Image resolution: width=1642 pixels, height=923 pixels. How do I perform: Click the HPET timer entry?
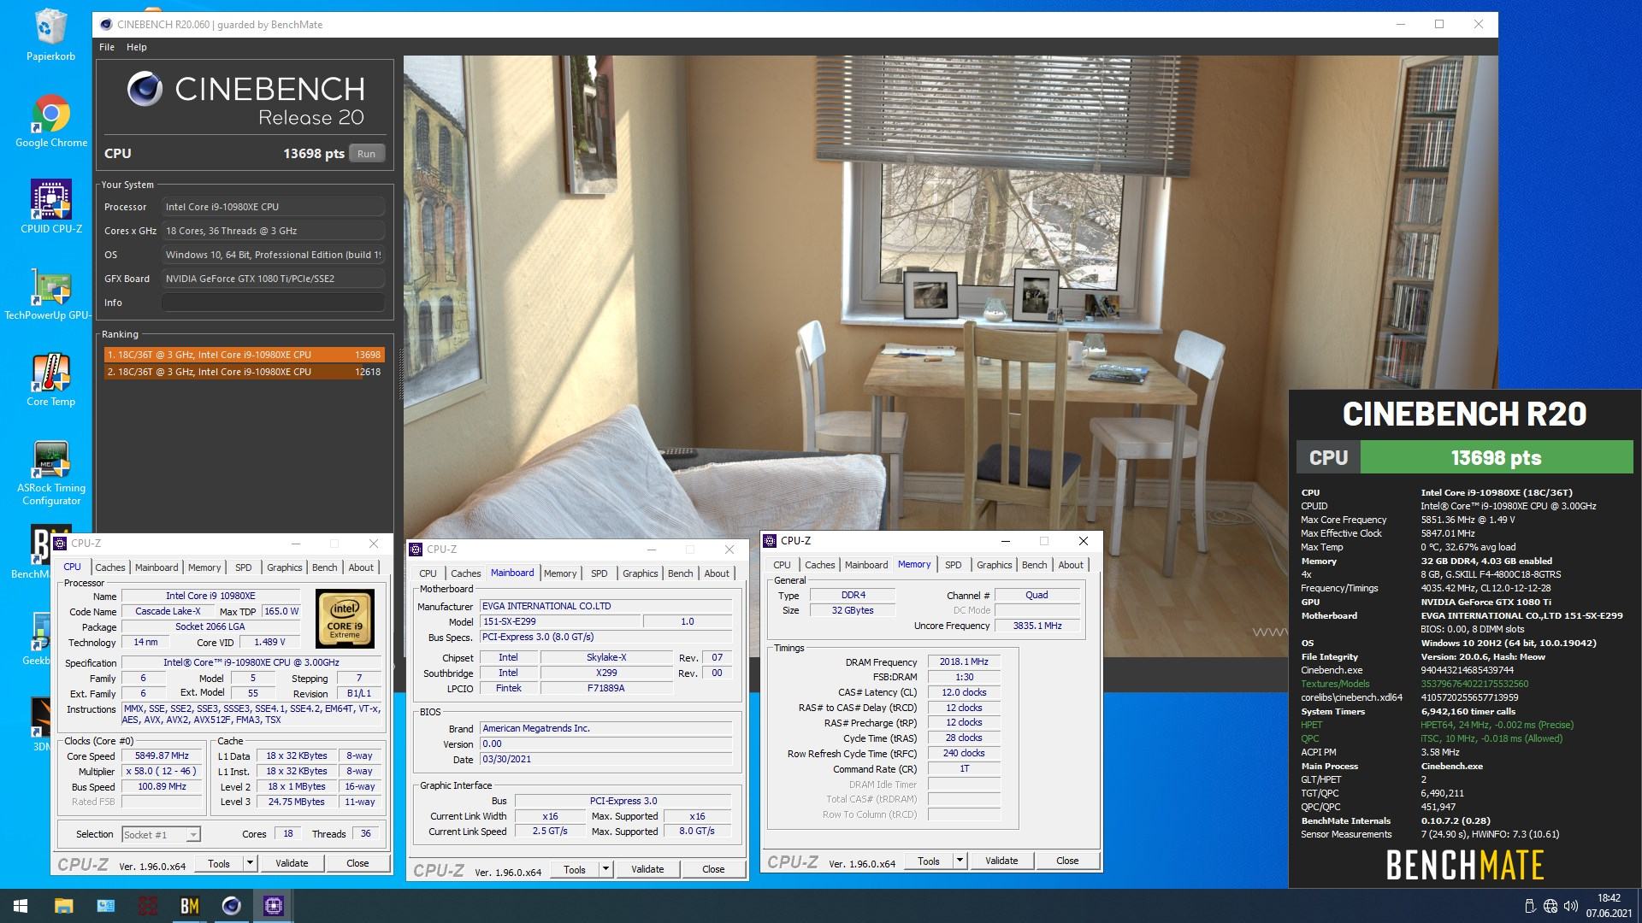(1437, 725)
